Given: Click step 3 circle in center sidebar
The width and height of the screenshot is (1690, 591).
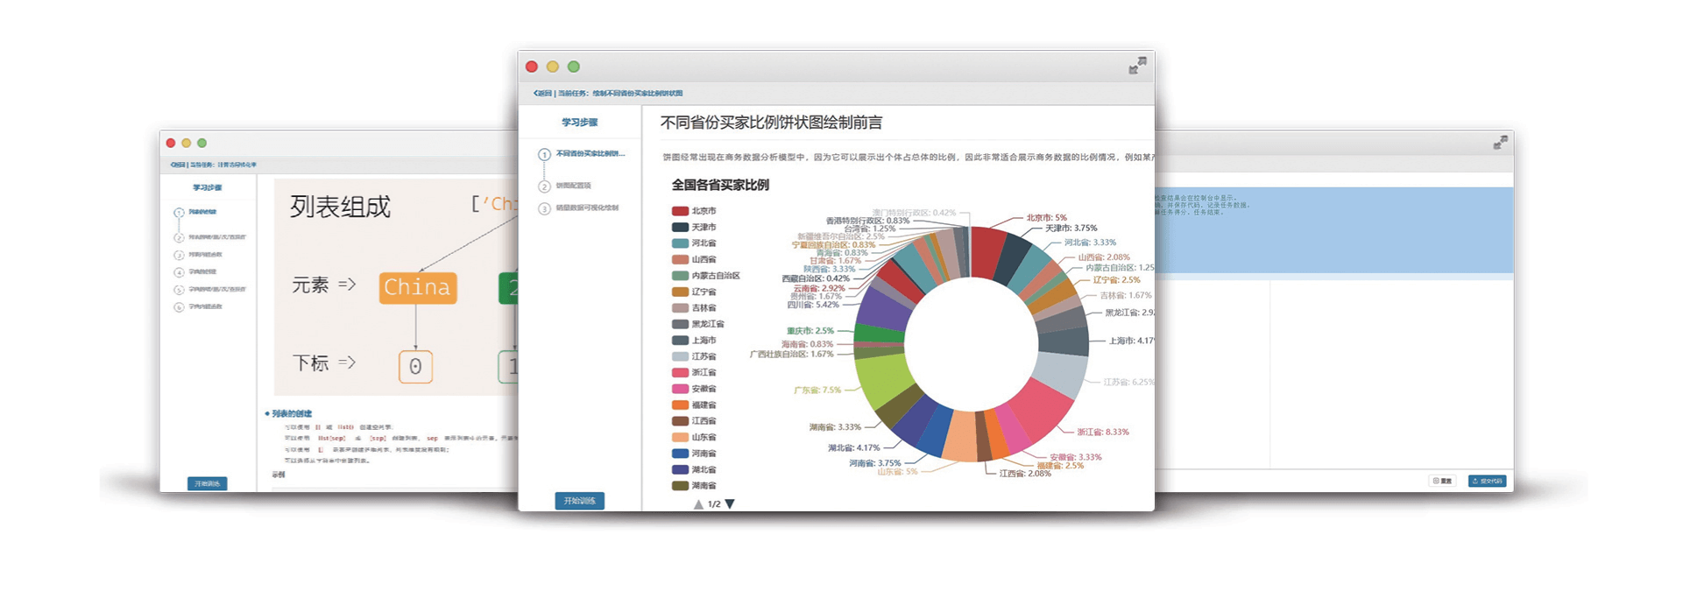Looking at the screenshot, I should tap(544, 208).
